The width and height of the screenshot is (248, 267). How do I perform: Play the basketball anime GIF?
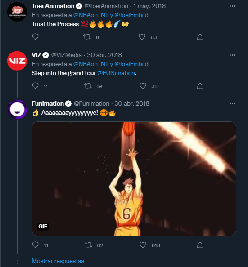coord(134,178)
